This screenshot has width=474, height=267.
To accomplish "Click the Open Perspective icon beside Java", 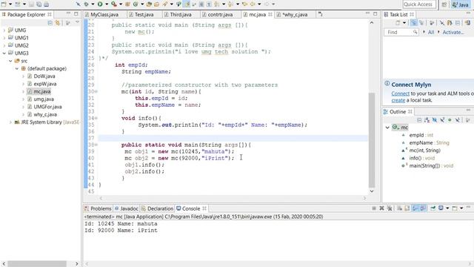I will pyautogui.click(x=444, y=4).
